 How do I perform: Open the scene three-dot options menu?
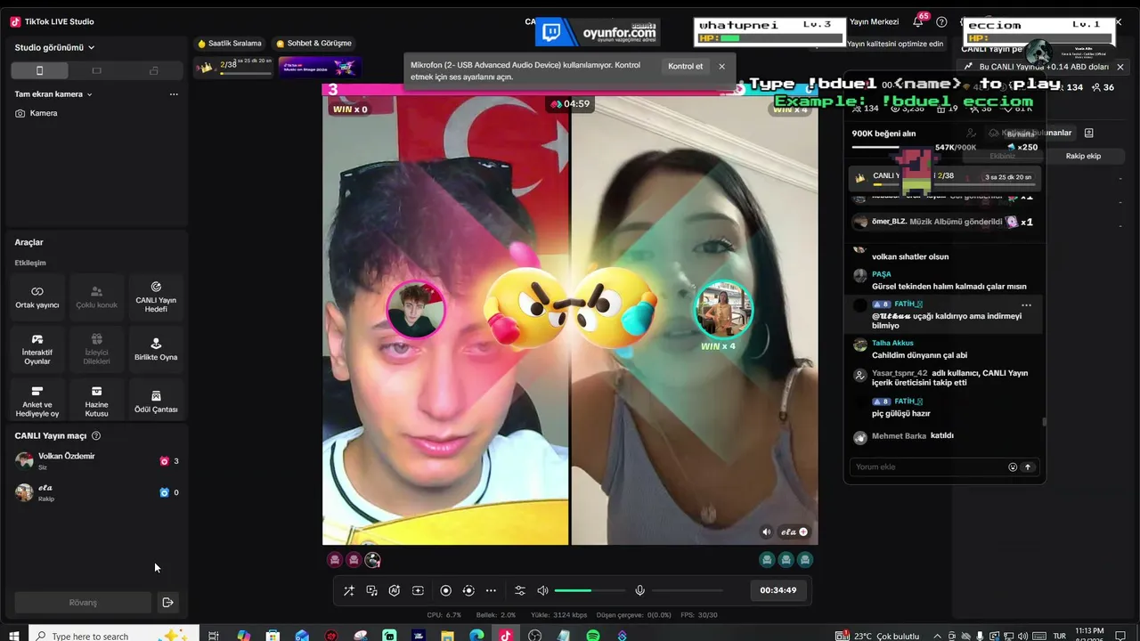click(174, 93)
